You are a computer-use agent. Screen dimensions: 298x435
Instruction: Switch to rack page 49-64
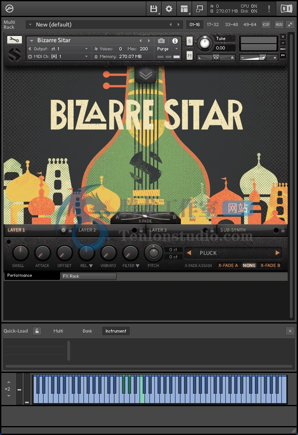250,25
